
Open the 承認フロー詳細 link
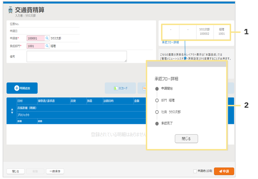point(170,42)
